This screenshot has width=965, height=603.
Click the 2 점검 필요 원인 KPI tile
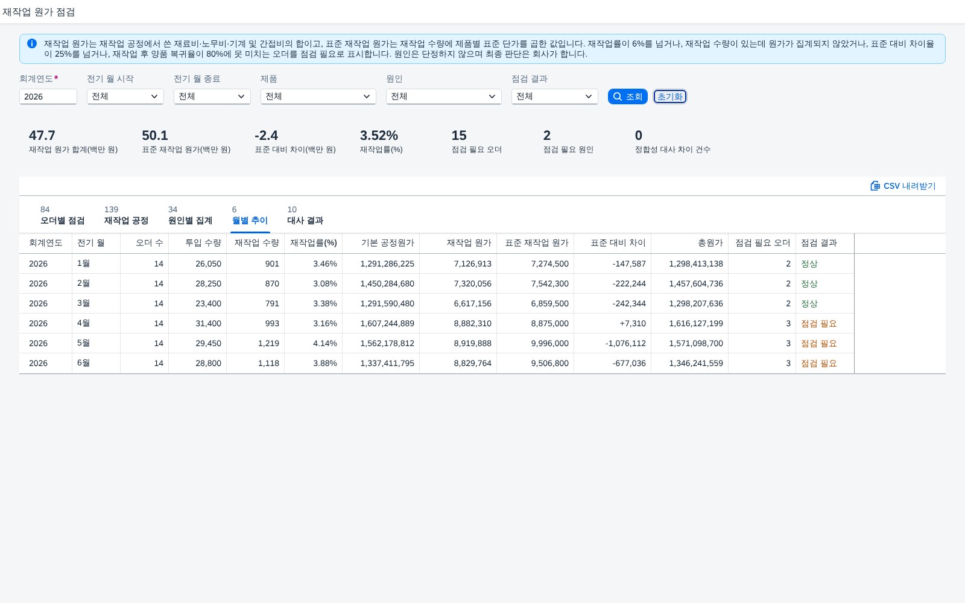[x=568, y=142]
